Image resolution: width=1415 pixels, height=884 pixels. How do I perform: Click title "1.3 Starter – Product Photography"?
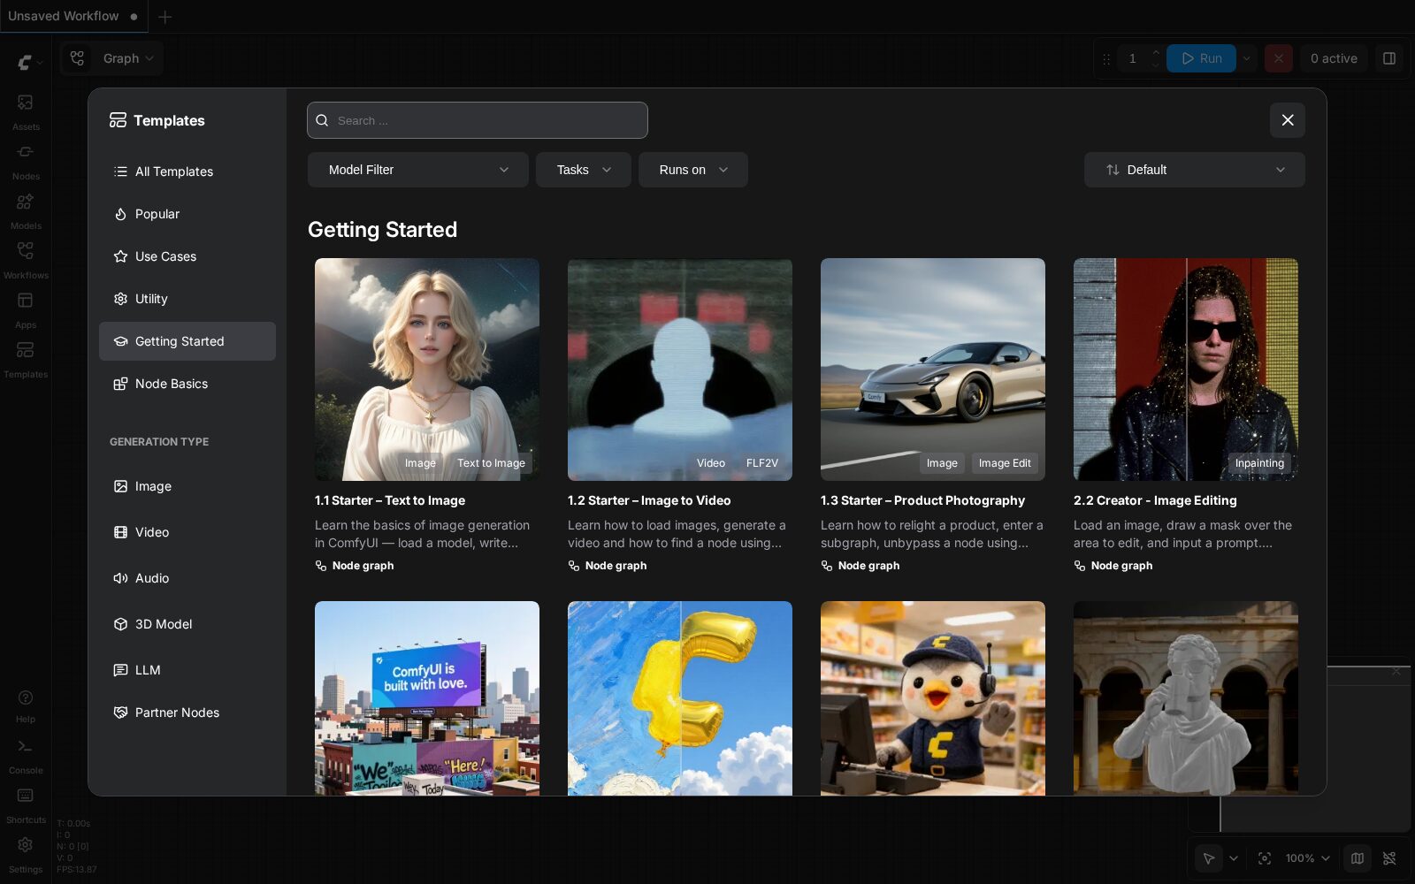click(x=922, y=500)
